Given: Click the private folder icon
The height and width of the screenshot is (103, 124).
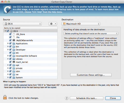Looking at the screenshot, I should click(x=14, y=68).
